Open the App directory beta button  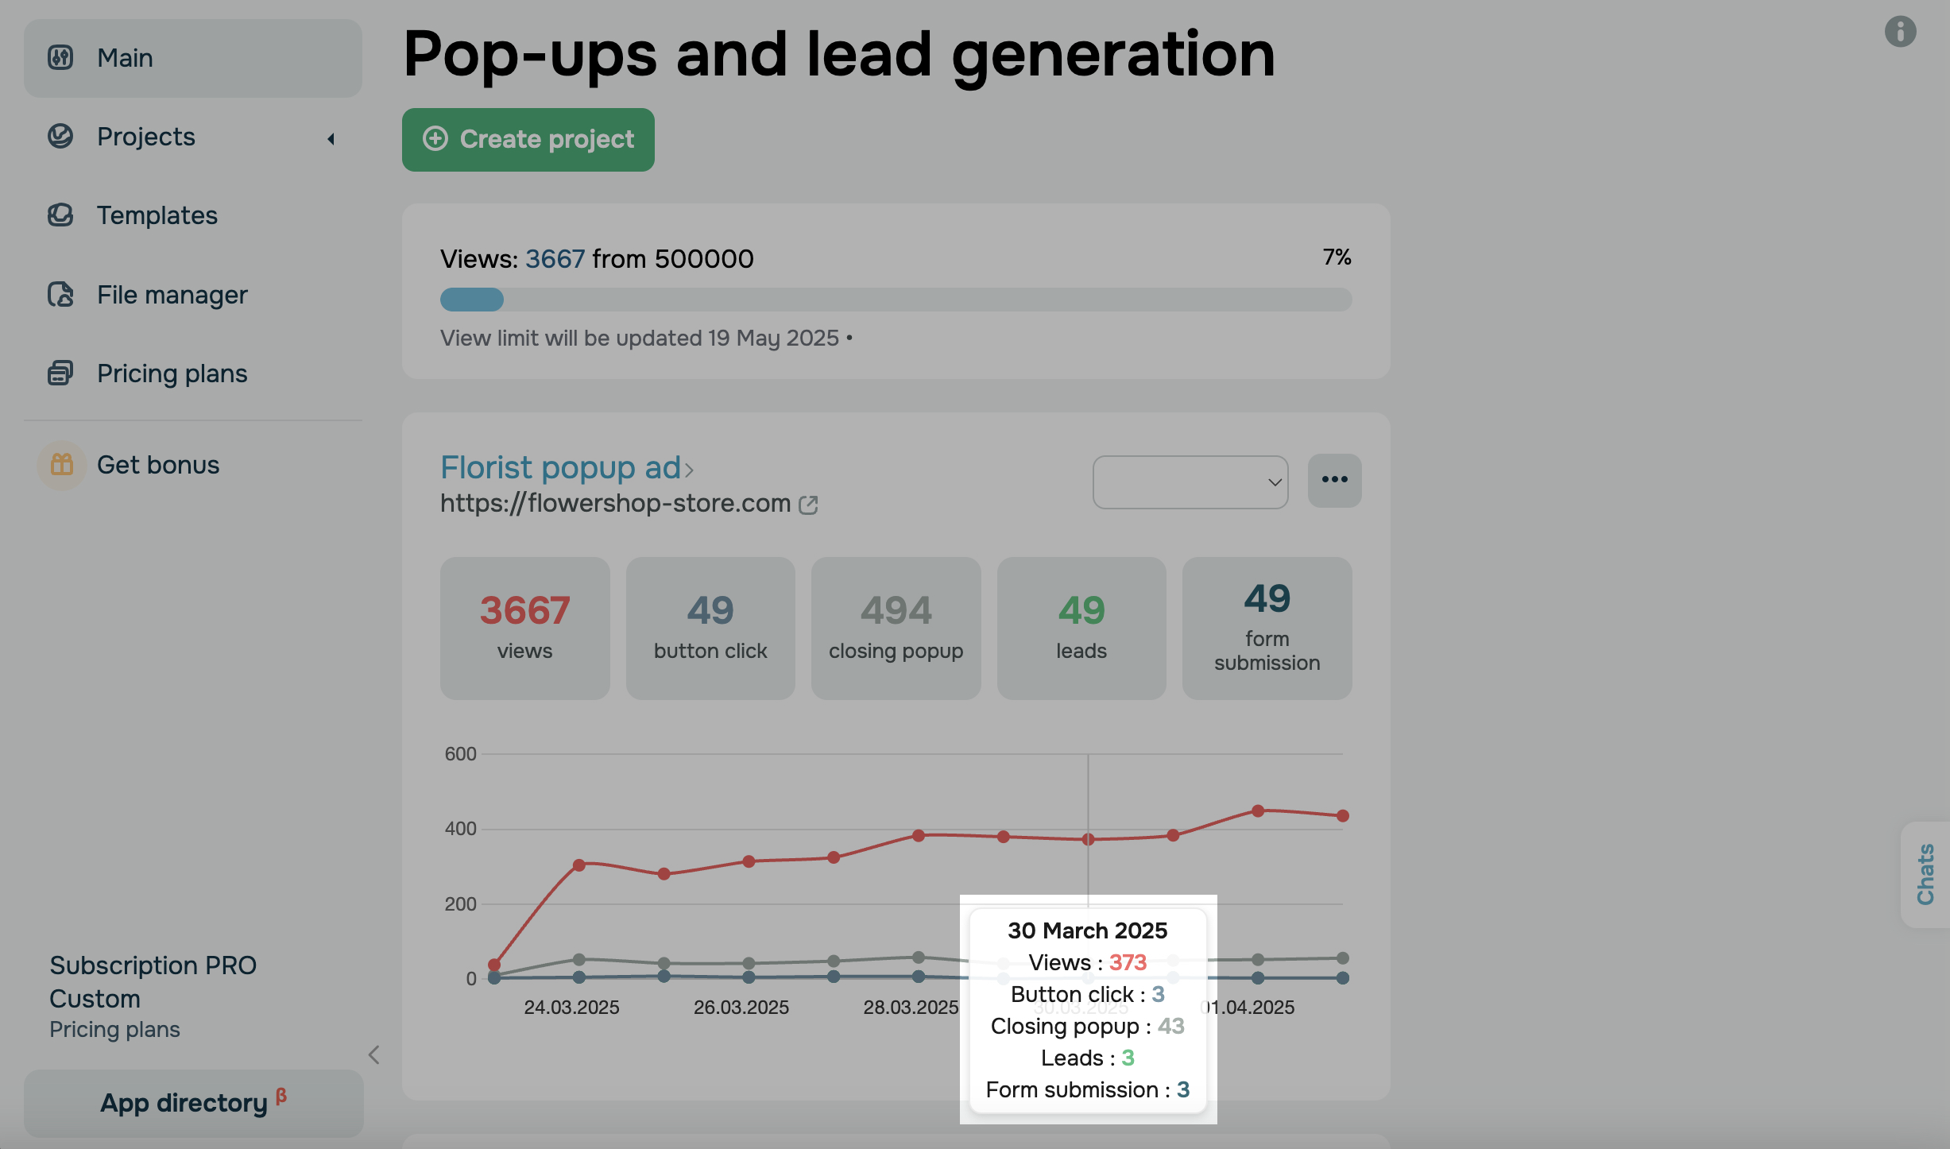coord(193,1103)
